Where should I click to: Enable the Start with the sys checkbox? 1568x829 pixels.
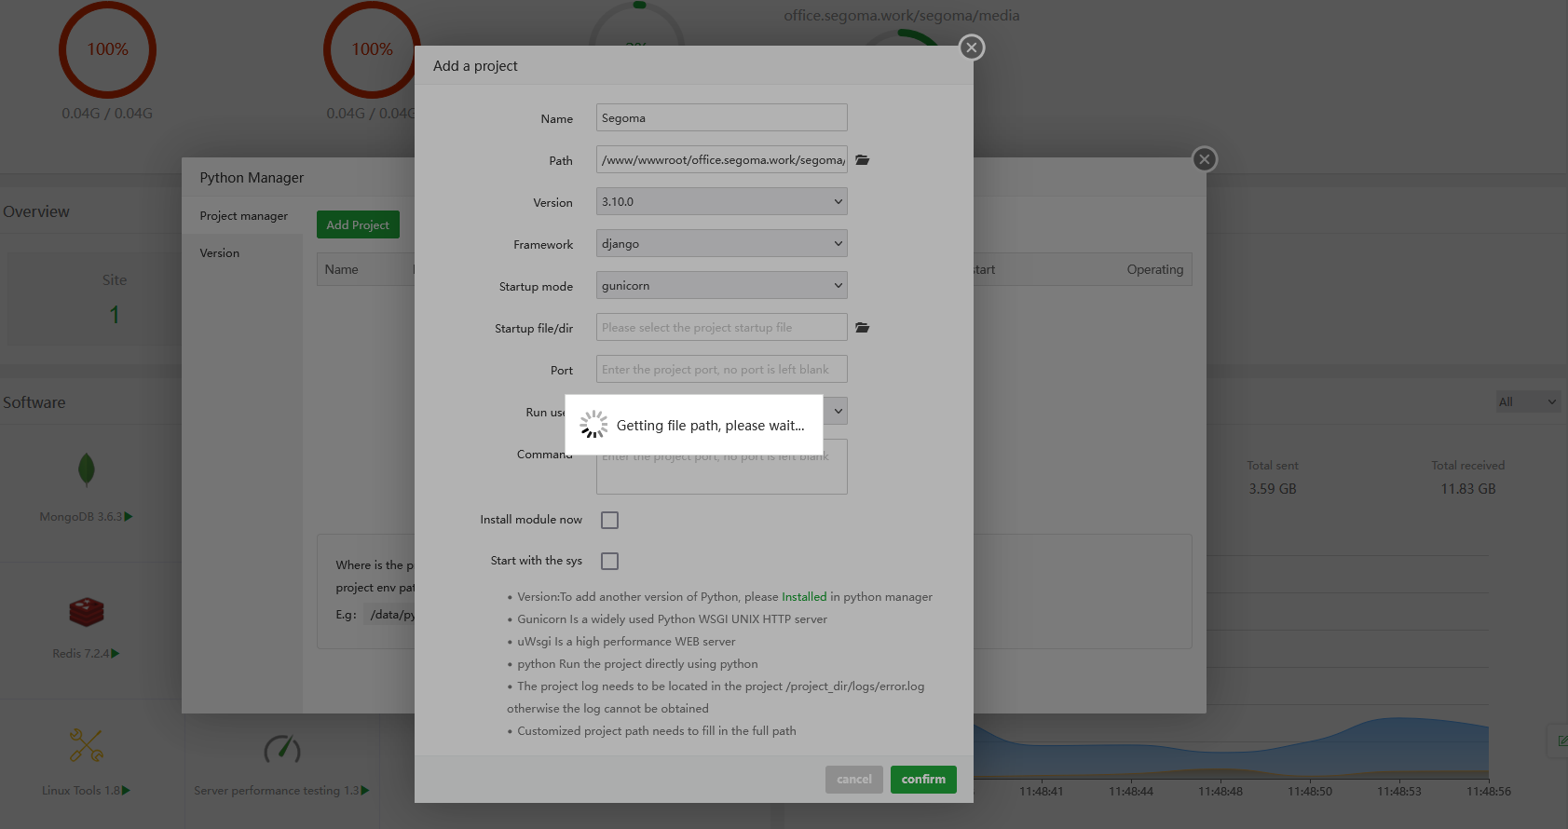[609, 561]
